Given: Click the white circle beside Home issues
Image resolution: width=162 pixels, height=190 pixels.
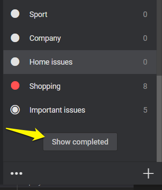Looking at the screenshot, I should 15,62.
